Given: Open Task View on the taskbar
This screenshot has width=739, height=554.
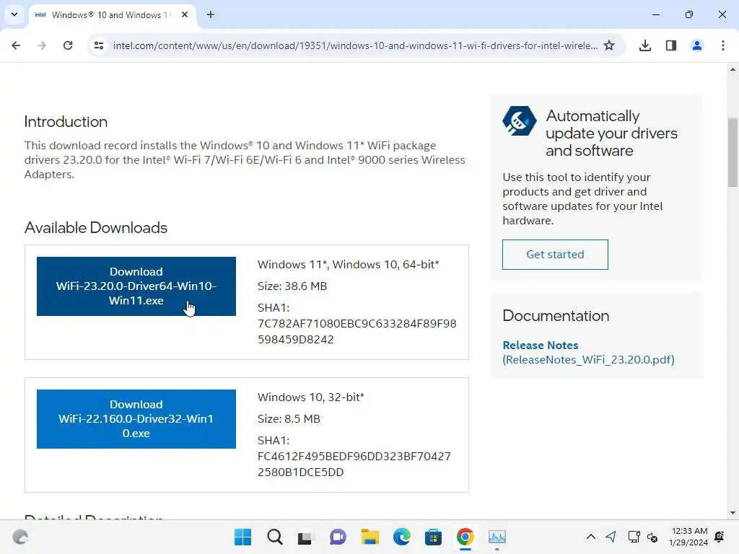Looking at the screenshot, I should 305,537.
